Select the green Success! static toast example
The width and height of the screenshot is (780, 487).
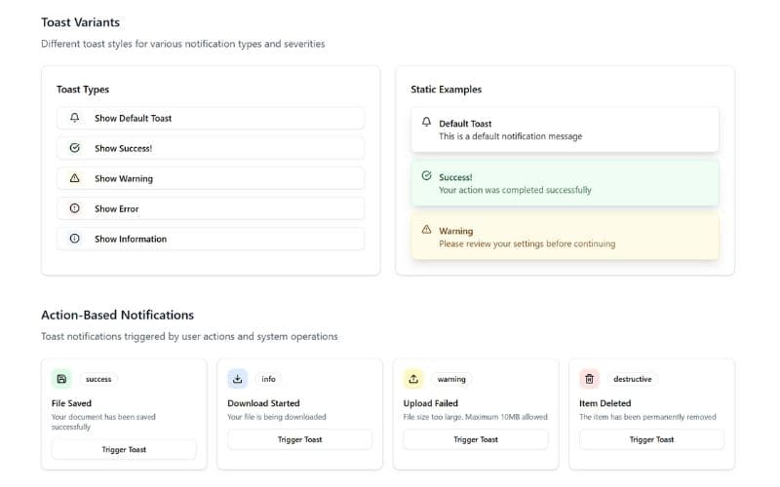point(565,183)
